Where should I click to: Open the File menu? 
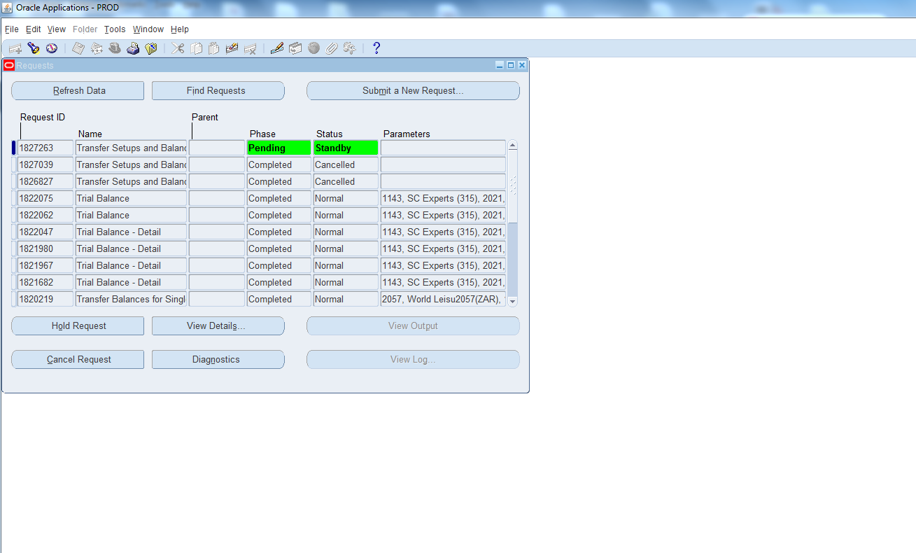[12, 29]
